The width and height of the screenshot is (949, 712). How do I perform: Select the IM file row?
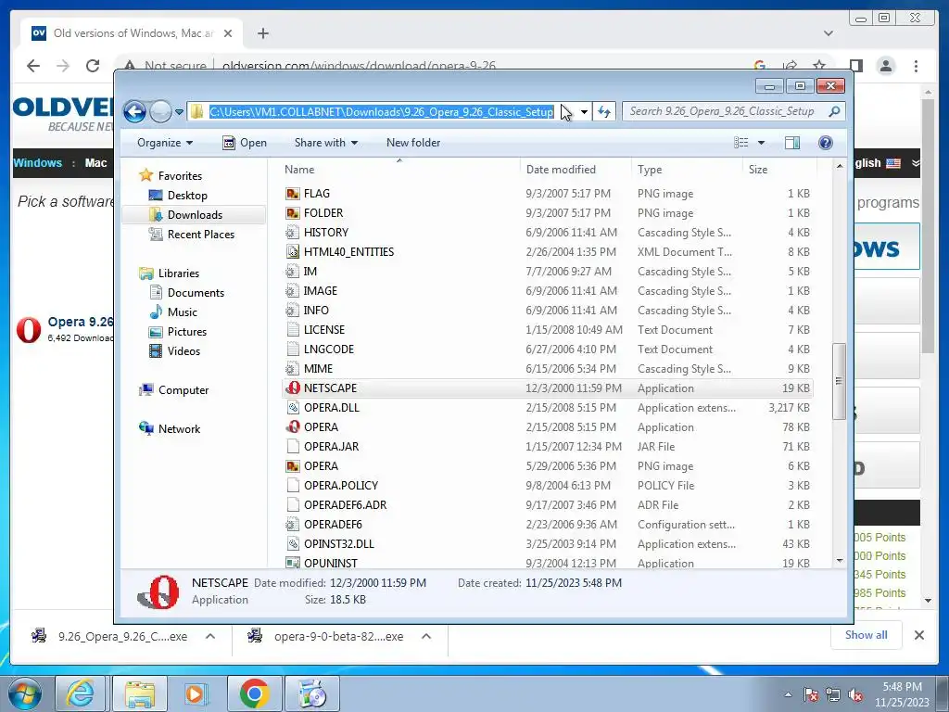[x=547, y=272]
